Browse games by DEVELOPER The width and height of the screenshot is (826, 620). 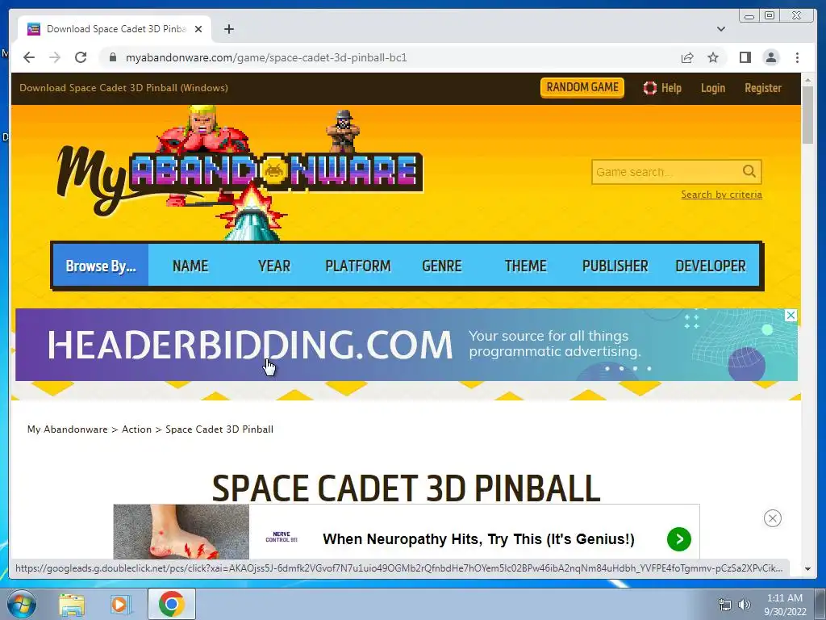[710, 266]
